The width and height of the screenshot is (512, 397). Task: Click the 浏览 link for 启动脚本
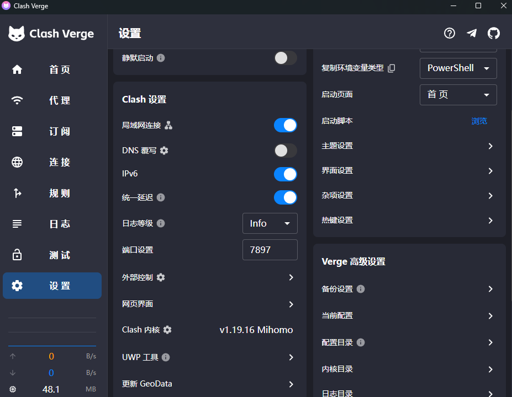pos(479,121)
